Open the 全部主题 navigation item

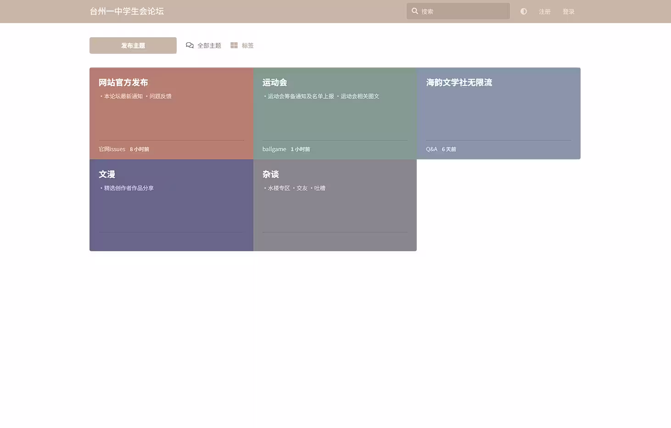click(x=209, y=45)
